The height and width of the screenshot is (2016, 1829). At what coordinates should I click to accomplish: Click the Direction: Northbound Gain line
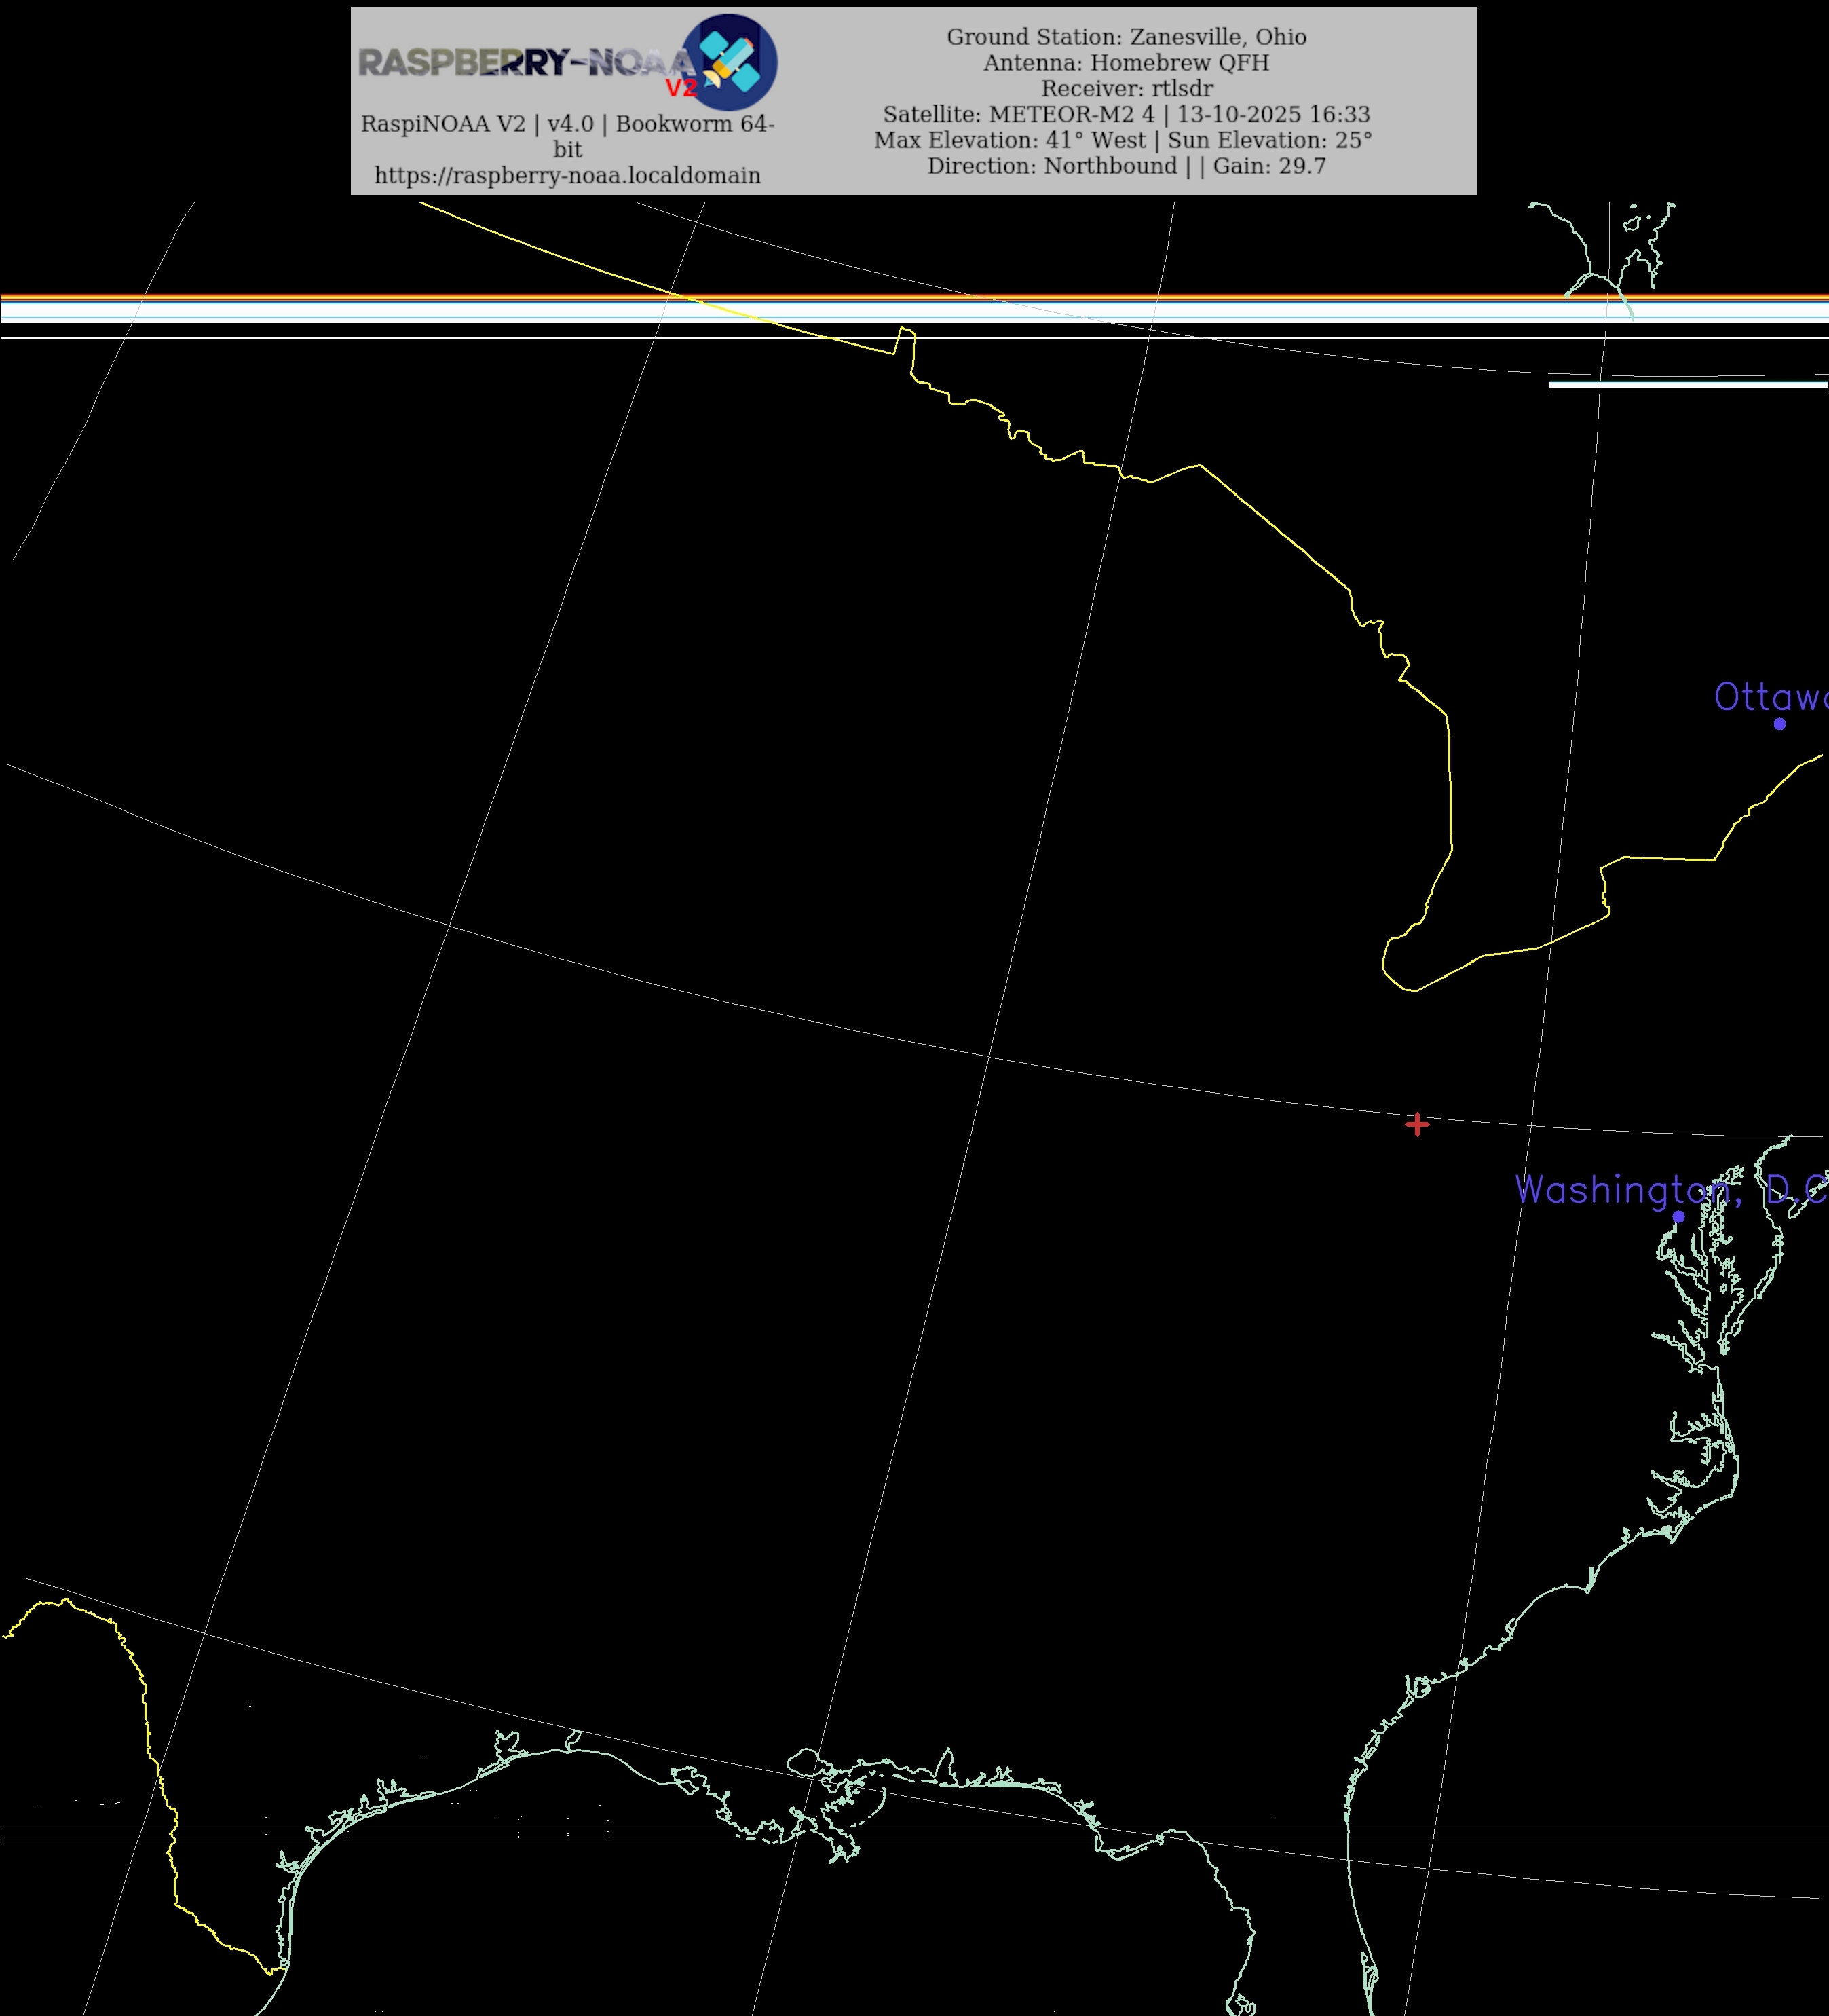1126,166
